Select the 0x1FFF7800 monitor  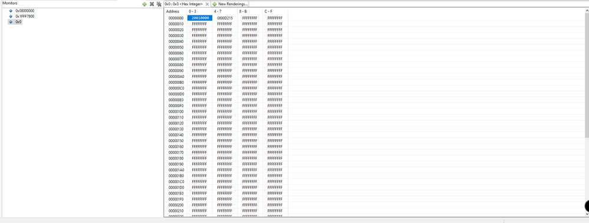(25, 16)
